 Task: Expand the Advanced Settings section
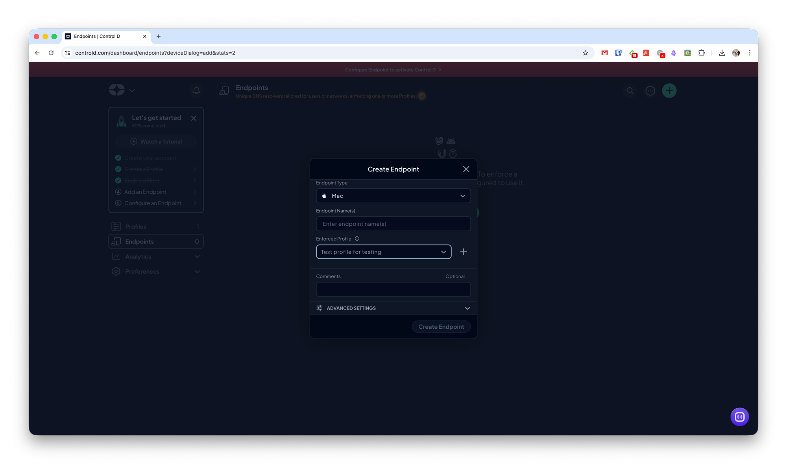[x=393, y=308]
